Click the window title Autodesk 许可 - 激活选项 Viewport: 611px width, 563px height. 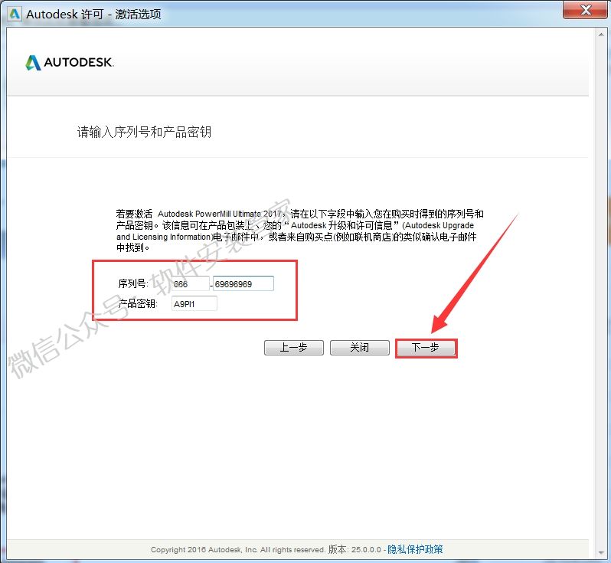(93, 13)
